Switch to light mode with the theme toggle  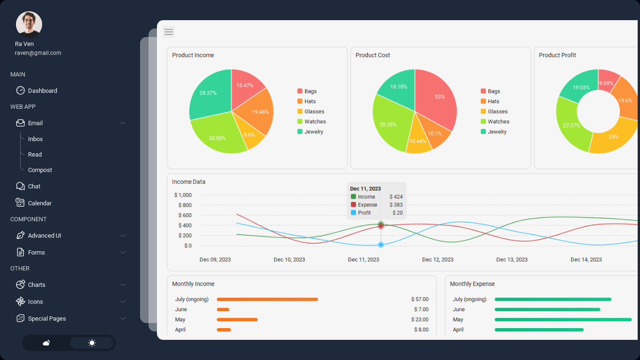(x=92, y=343)
